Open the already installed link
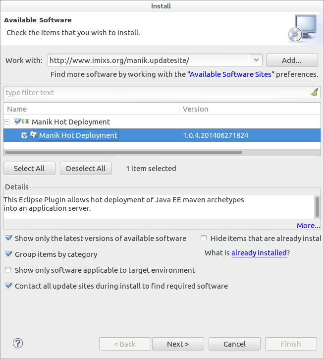This screenshot has width=324, height=359. pyautogui.click(x=259, y=253)
